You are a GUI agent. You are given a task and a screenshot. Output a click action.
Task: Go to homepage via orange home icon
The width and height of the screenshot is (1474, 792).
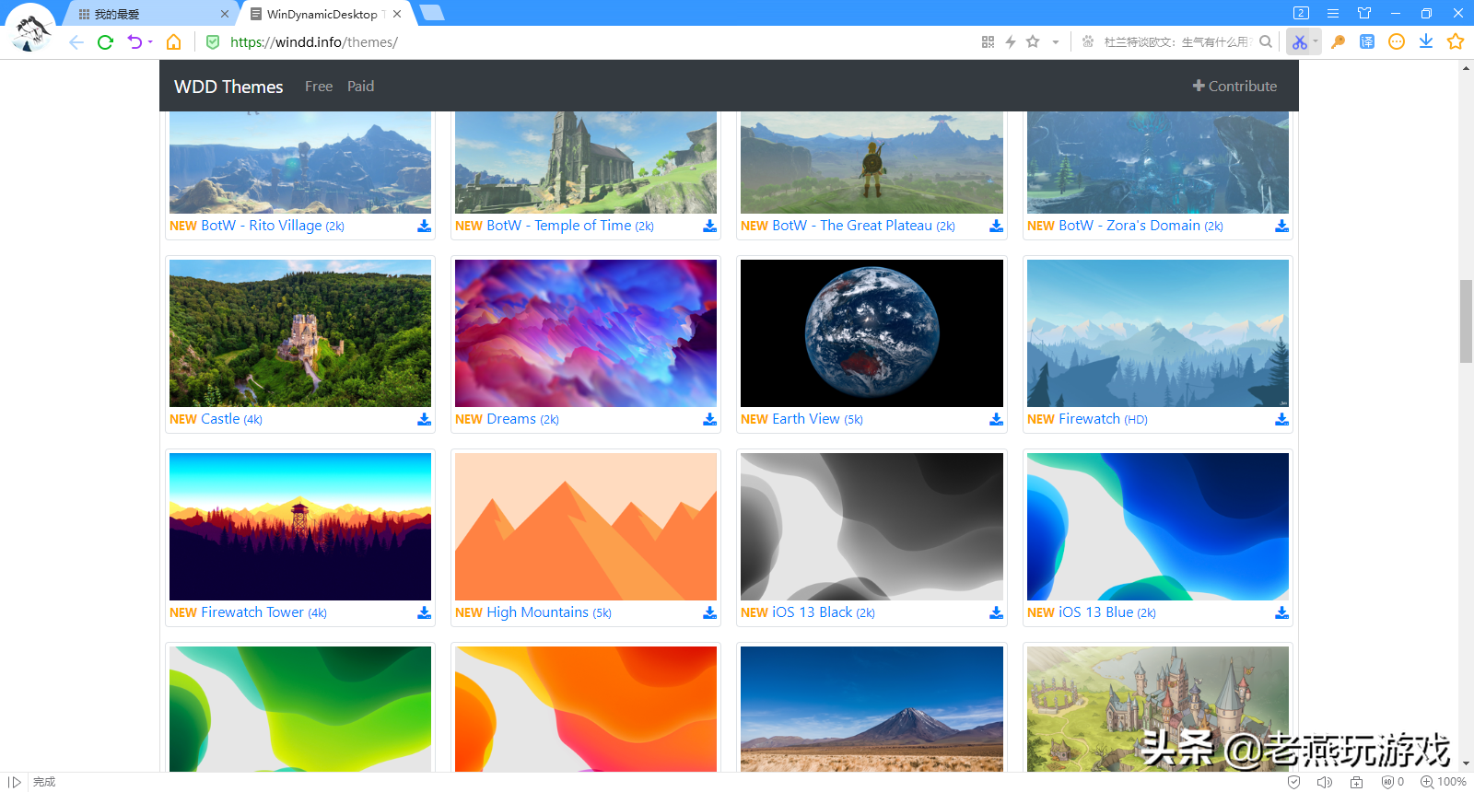[173, 42]
